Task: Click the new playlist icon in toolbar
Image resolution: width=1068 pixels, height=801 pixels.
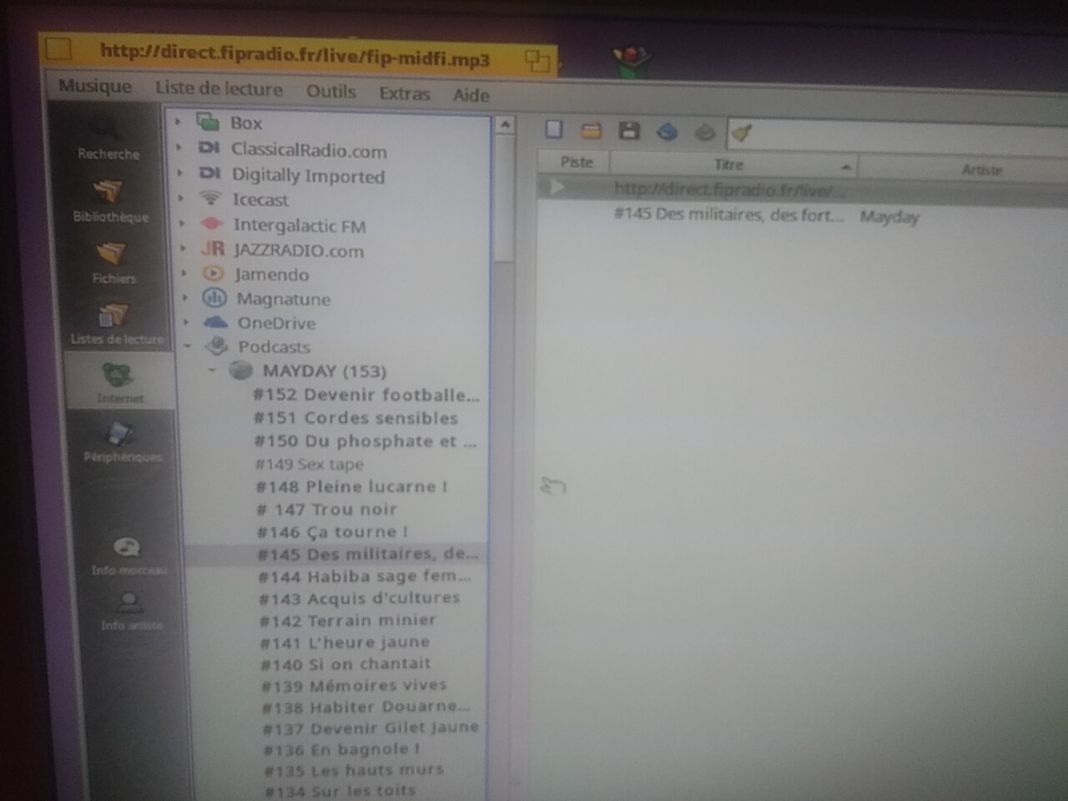Action: point(554,129)
